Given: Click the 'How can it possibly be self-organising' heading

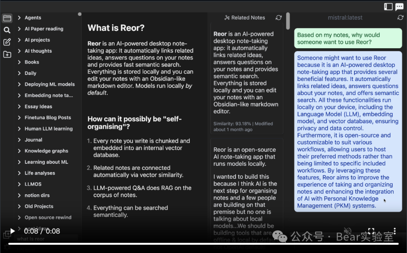Looking at the screenshot, I should (x=135, y=123).
